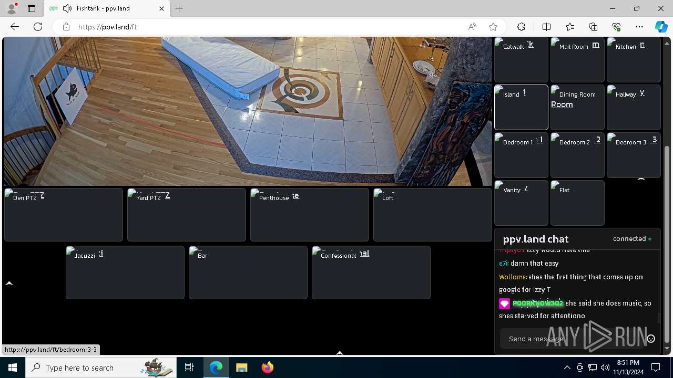View the Hallway camera

(x=634, y=107)
